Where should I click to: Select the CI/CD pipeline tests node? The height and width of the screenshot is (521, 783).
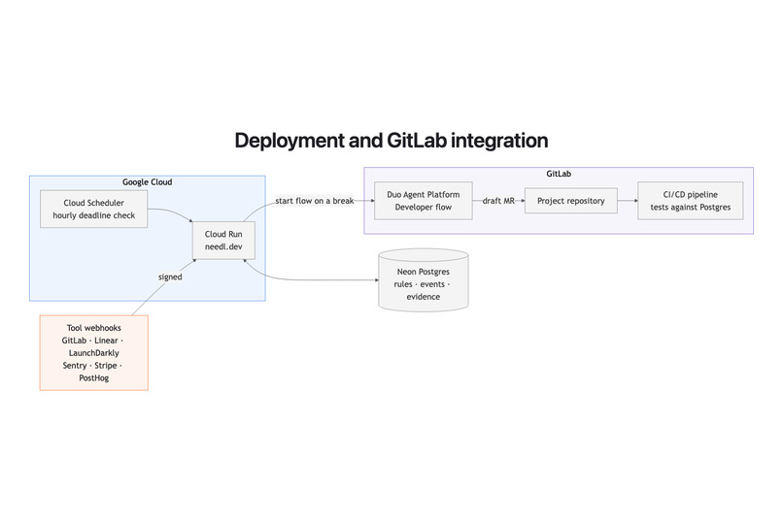pyautogui.click(x=690, y=201)
